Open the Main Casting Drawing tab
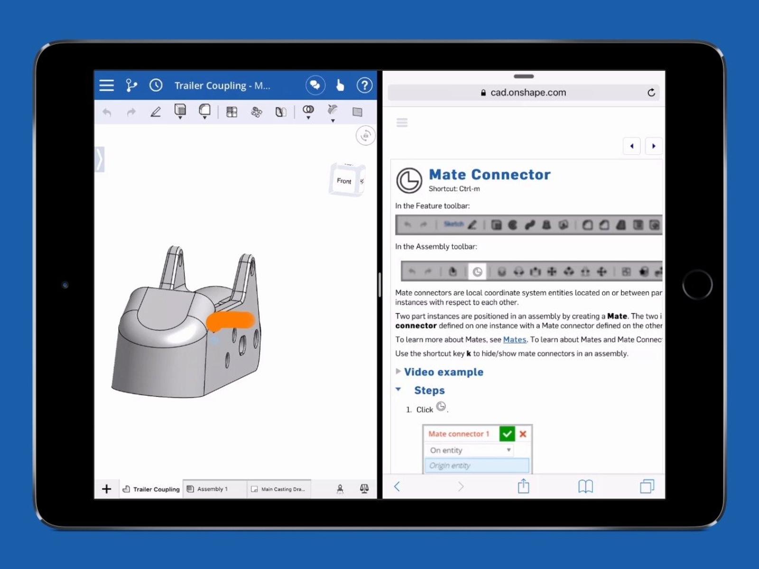The height and width of the screenshot is (569, 759). (280, 489)
